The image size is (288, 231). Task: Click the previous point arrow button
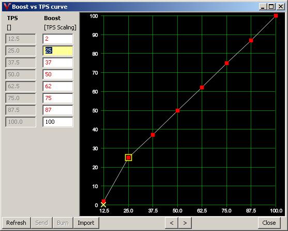click(171, 223)
